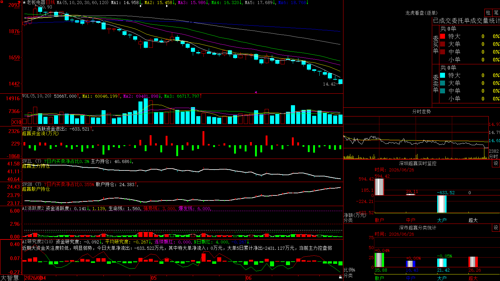Click the 超赢资金流(万元) label
Image resolution: width=500 pixels, height=281 pixels.
(40, 133)
